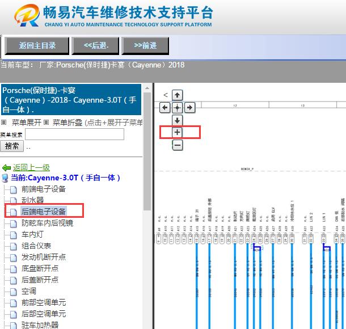Open 后部空调单元 in the tree
Viewport: 346px width, 329px height.
pyautogui.click(x=44, y=314)
